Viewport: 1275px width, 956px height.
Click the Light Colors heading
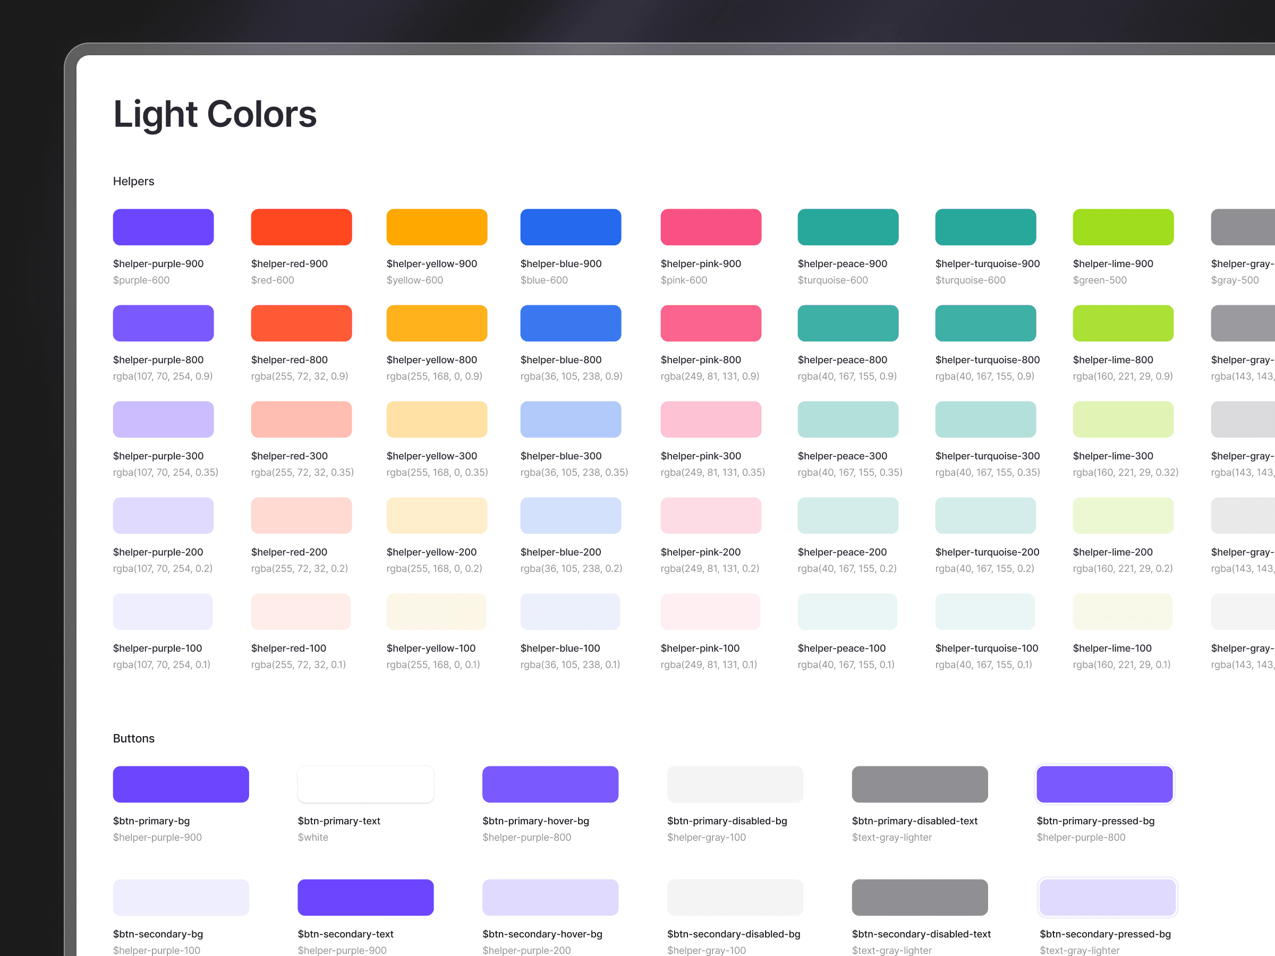pyautogui.click(x=215, y=114)
